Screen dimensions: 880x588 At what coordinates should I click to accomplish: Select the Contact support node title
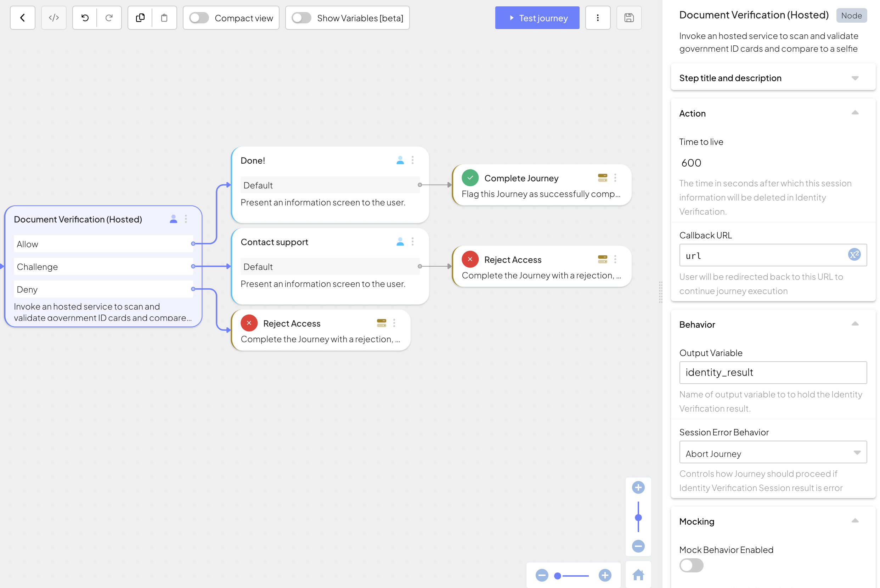[x=275, y=242]
